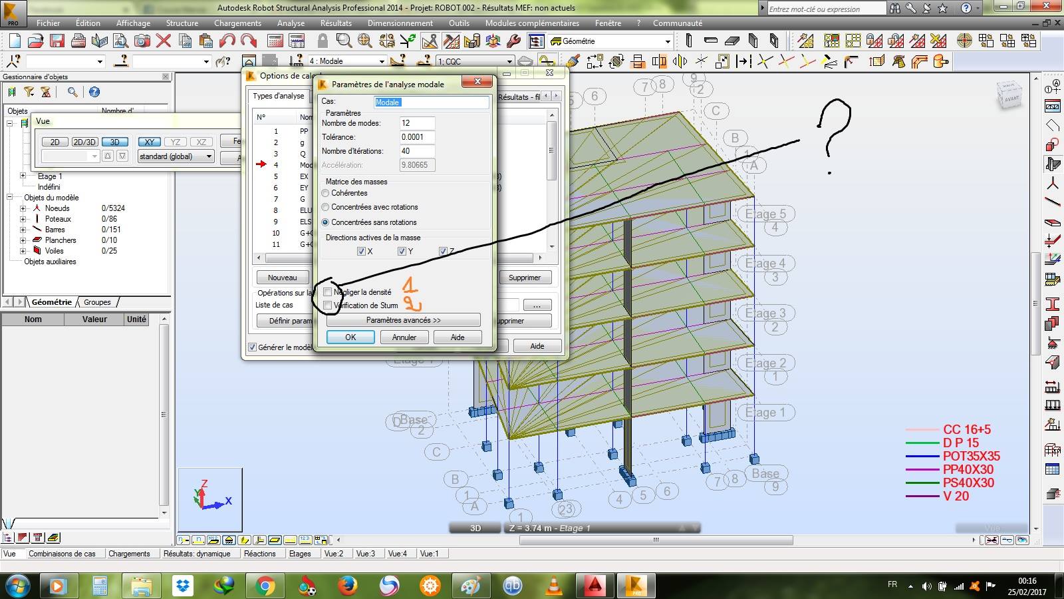Open Paramètres avancés >> section
Screen dimensions: 1064x599
404,320
